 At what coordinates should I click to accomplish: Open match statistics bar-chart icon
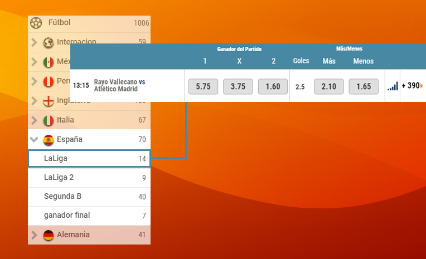(x=393, y=86)
